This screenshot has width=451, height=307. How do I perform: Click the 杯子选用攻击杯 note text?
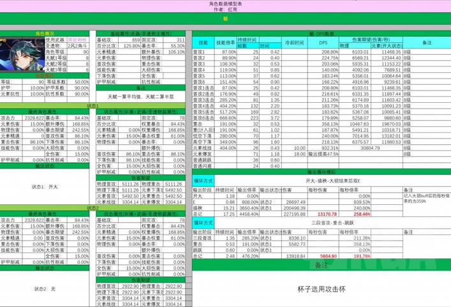coord(321,288)
